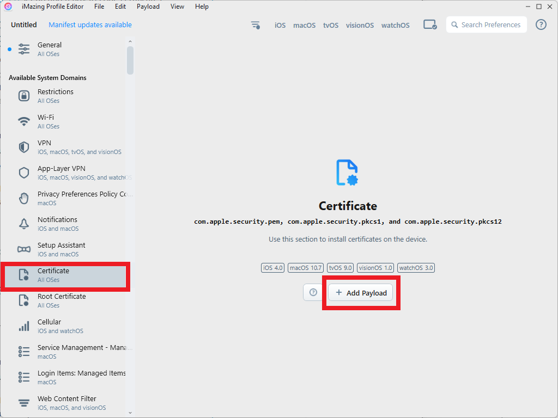This screenshot has height=418, width=558.
Task: Filter payloads by visionOS
Action: tap(360, 25)
